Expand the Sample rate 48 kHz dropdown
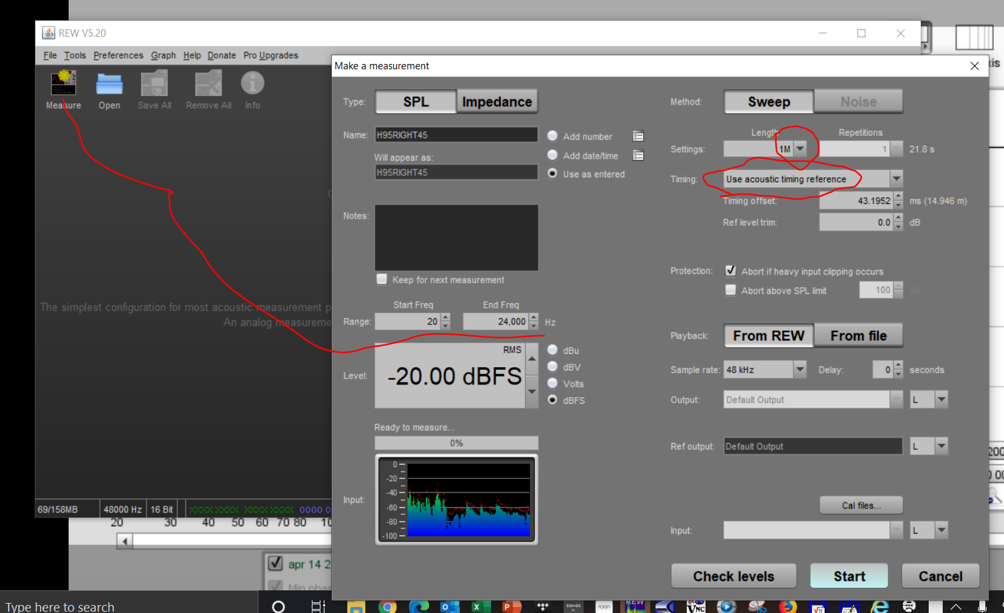This screenshot has height=613, width=1004. tap(799, 370)
